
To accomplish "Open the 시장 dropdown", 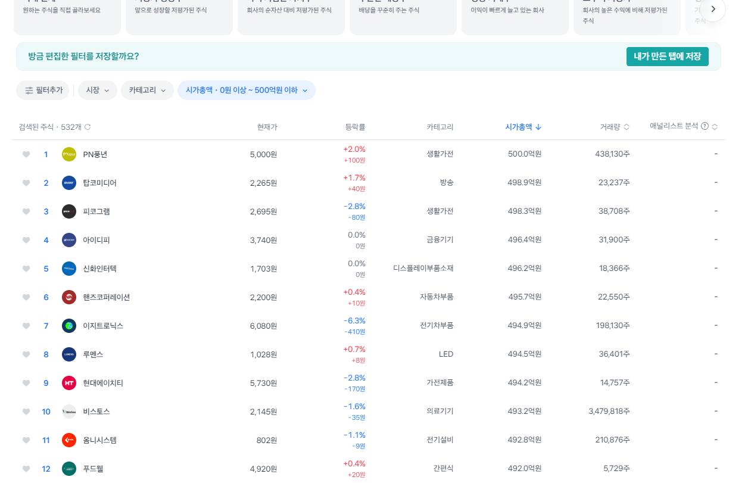I will [97, 91].
